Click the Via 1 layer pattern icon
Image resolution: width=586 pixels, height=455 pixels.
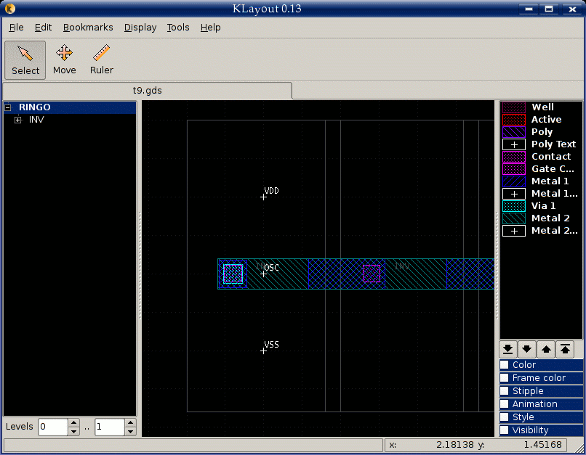[514, 206]
